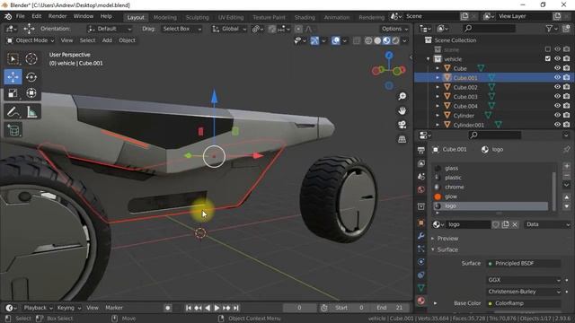Viewport: 575px width, 323px height.
Task: Click the Principled BSDF surface button
Action: tap(524, 263)
